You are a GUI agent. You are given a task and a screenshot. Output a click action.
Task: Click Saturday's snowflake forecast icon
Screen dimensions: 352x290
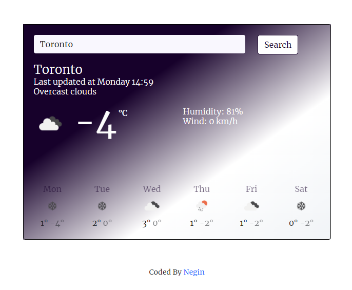(301, 206)
